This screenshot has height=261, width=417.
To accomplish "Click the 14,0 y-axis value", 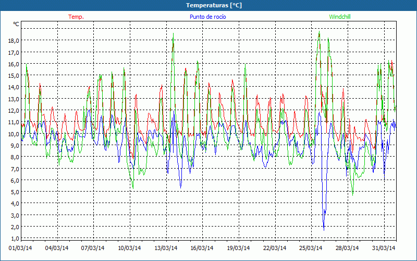I will [x=14, y=87].
